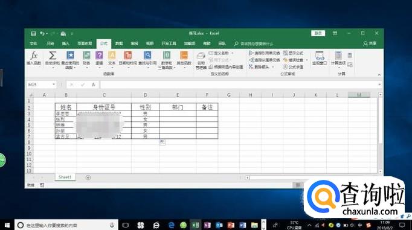Select the Sheet1 worksheet tab

[x=65, y=177]
